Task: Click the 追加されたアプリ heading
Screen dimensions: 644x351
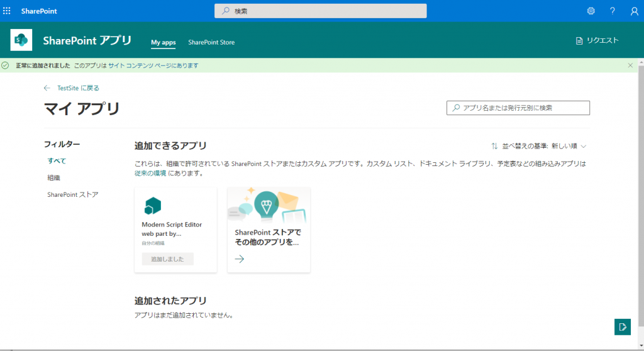Action: pyautogui.click(x=170, y=301)
